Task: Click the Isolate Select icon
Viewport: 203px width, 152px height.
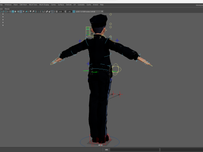Action: [43, 11]
